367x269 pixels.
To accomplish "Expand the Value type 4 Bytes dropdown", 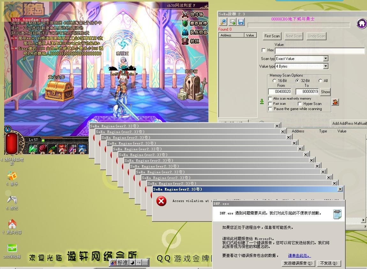I will tap(326, 66).
